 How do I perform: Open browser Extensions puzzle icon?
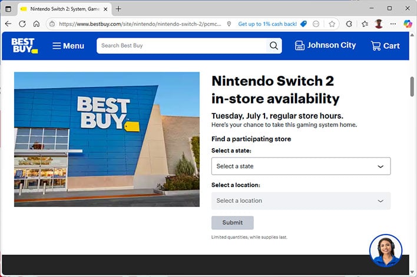tap(349, 24)
